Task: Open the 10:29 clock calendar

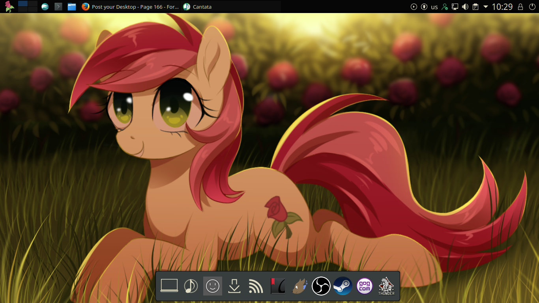Action: [502, 7]
